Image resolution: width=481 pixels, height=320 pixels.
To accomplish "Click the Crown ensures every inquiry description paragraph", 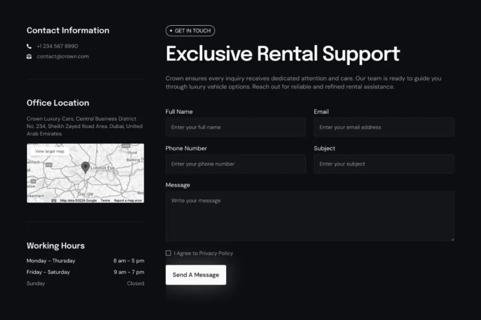I will tap(304, 82).
